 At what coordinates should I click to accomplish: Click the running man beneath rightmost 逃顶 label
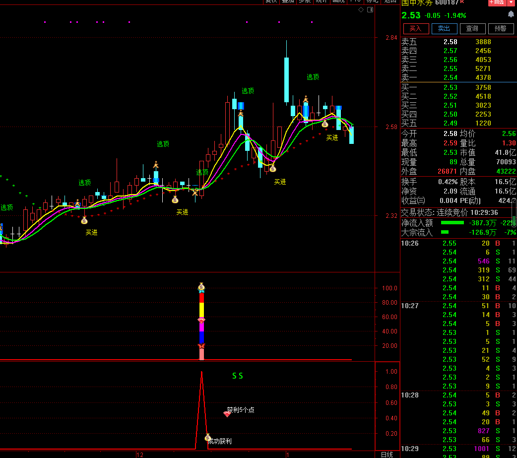click(x=306, y=99)
